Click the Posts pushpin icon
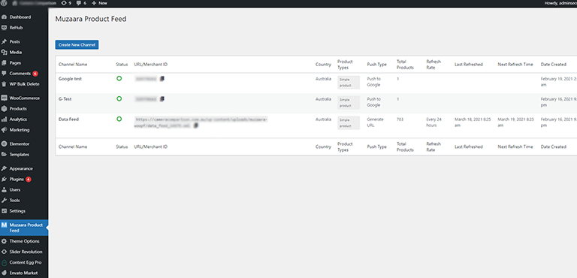The height and width of the screenshot is (278, 577). point(4,41)
